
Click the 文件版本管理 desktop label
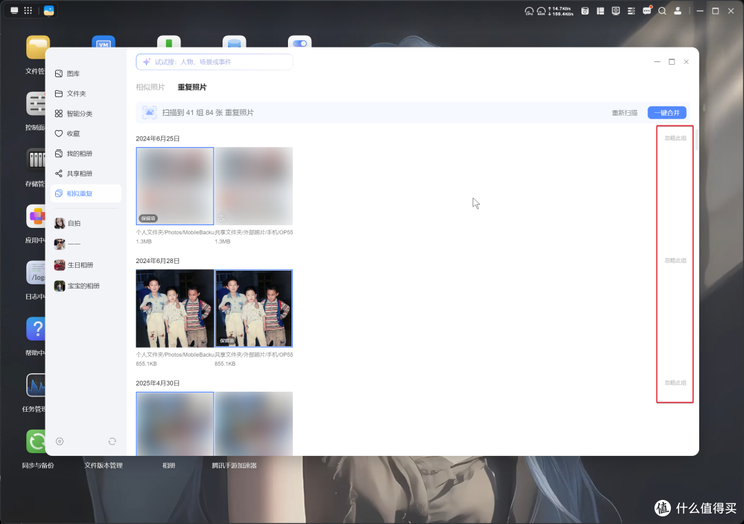[103, 465]
